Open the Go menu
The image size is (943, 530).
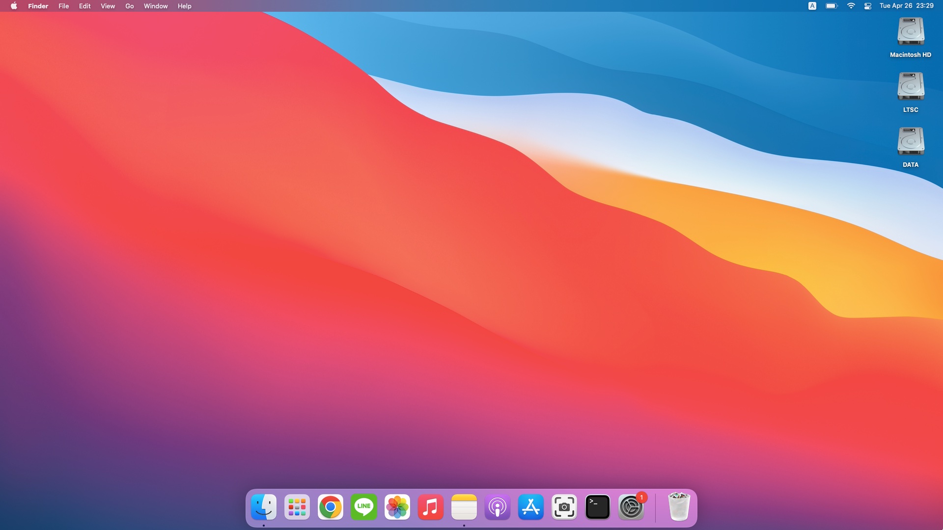click(x=129, y=6)
